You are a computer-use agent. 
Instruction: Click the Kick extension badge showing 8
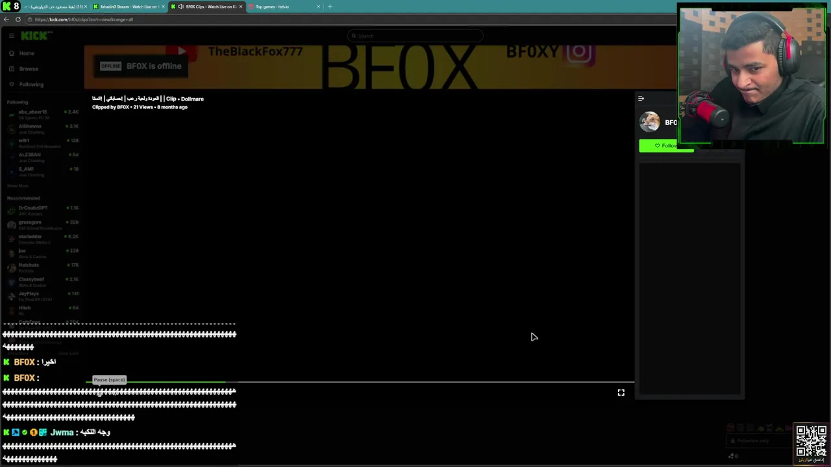click(x=11, y=6)
